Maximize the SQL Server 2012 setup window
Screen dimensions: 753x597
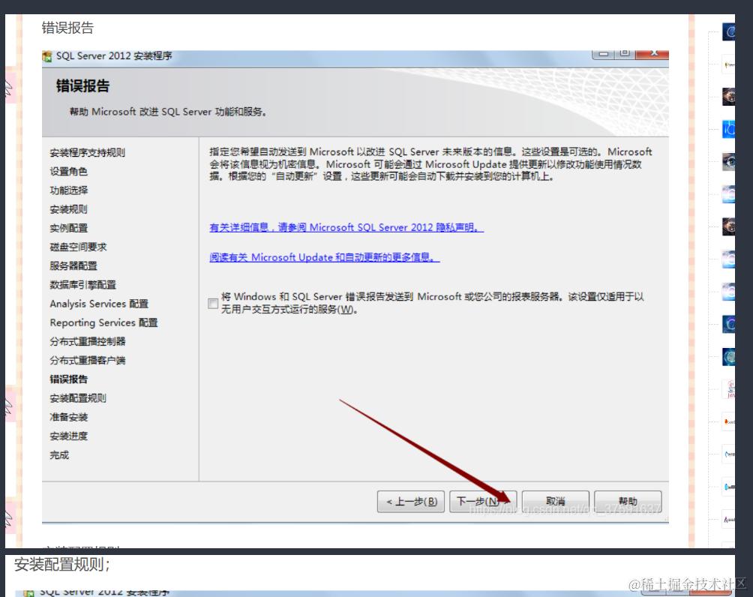coord(624,53)
